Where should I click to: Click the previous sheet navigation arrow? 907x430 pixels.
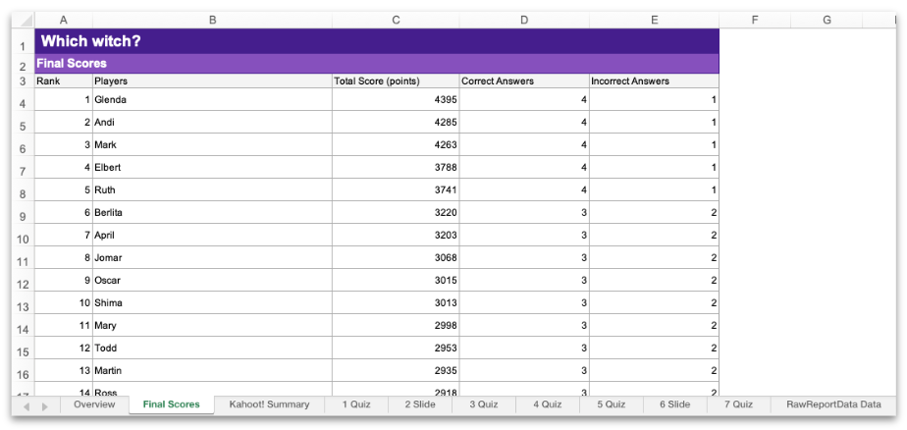click(27, 405)
